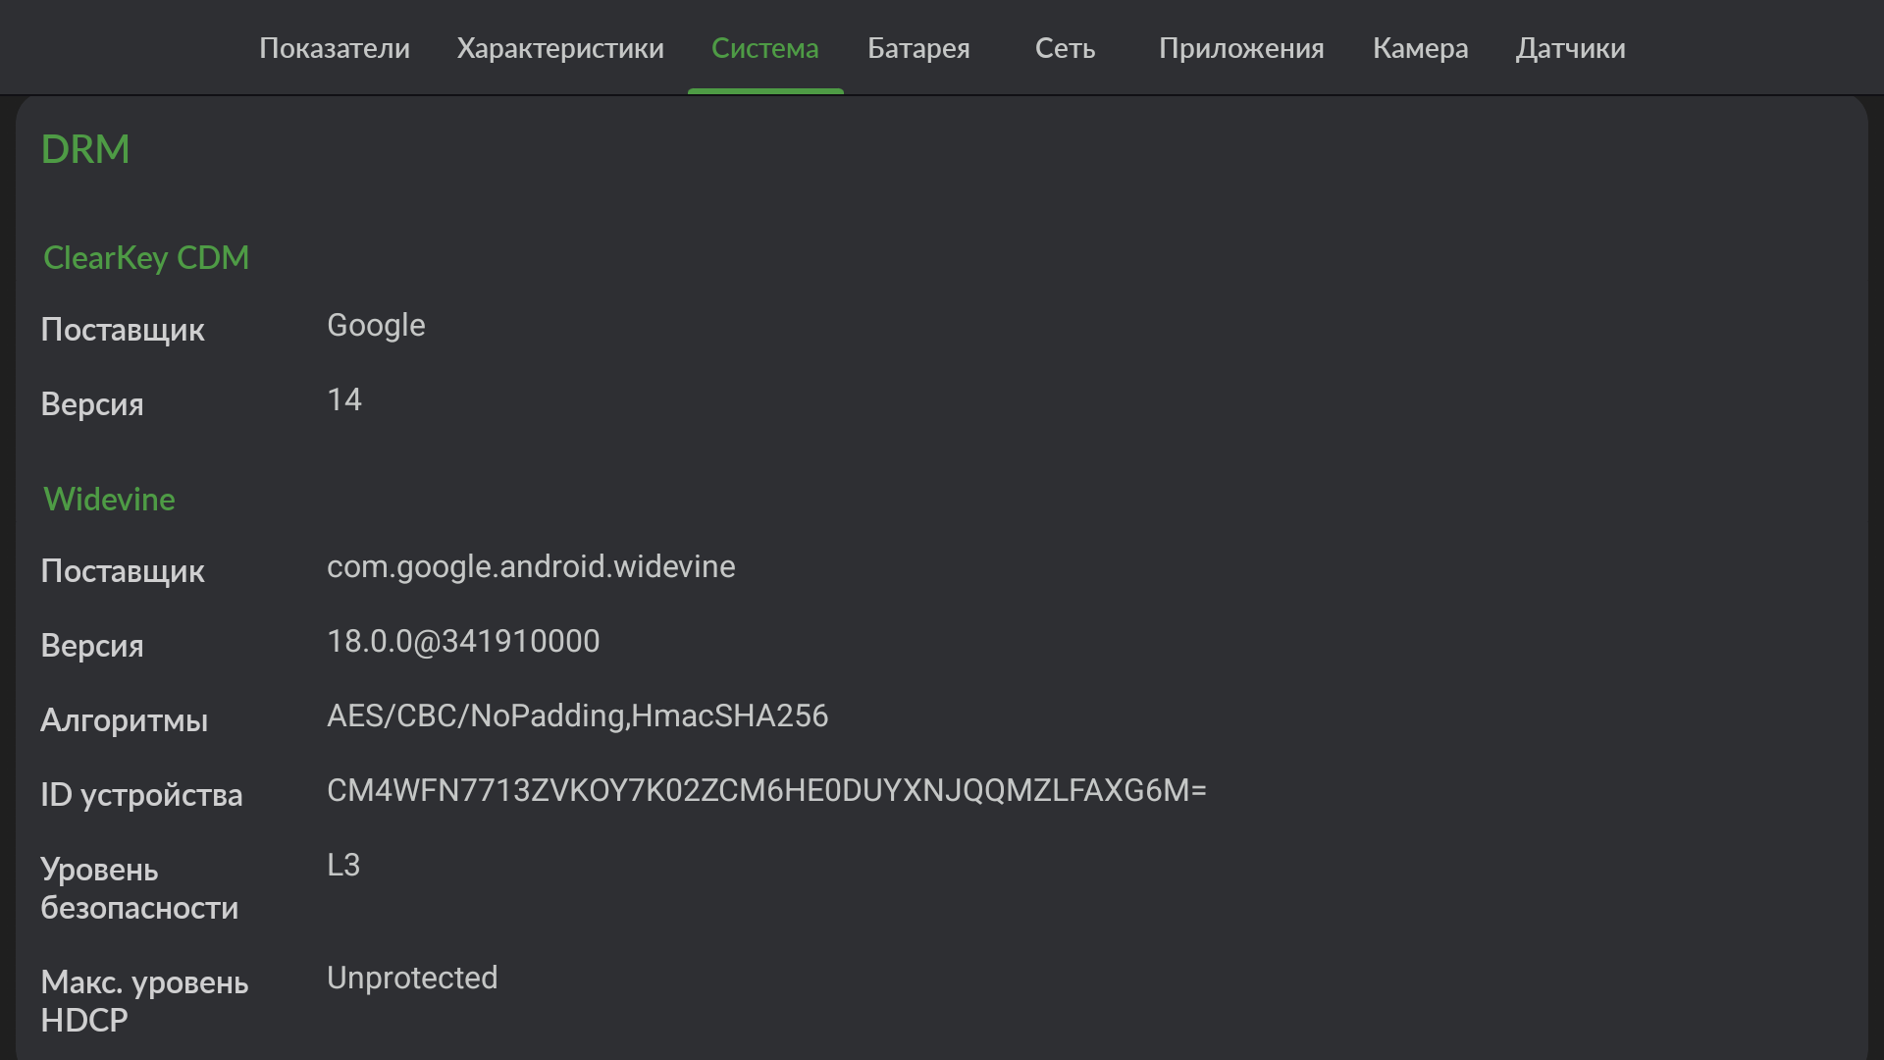Go to the Батарея tab

click(918, 48)
